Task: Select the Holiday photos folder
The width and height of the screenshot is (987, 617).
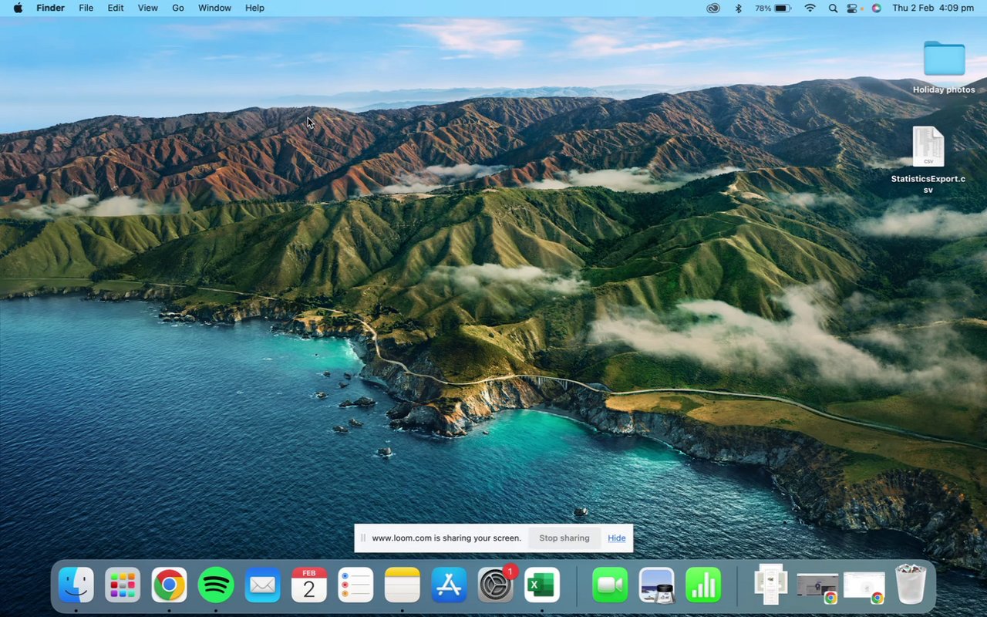Action: tap(944, 67)
